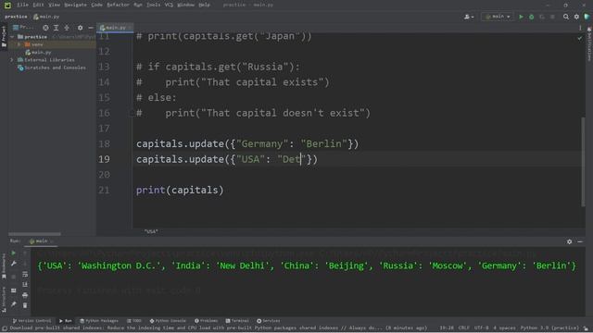The height and width of the screenshot is (333, 593).
Task: Click the Restore Layout icon in Run panel
Action: click(14, 290)
